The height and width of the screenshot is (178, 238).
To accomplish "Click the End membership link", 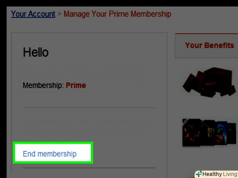I will point(50,154).
